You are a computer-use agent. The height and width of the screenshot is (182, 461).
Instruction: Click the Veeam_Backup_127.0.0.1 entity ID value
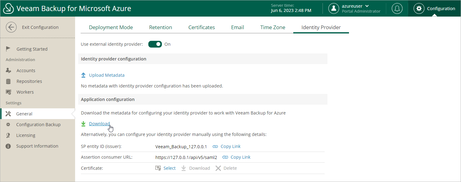pos(181,147)
